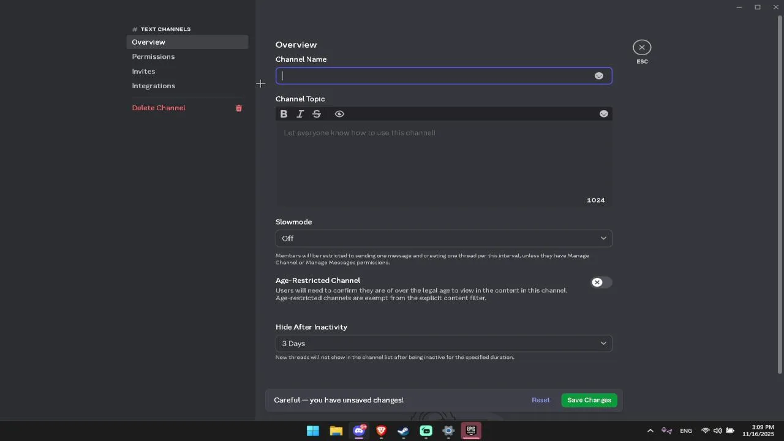Screen dimensions: 784x441
Task: Enable the Age-Restricted Channel switch
Action: (601, 282)
